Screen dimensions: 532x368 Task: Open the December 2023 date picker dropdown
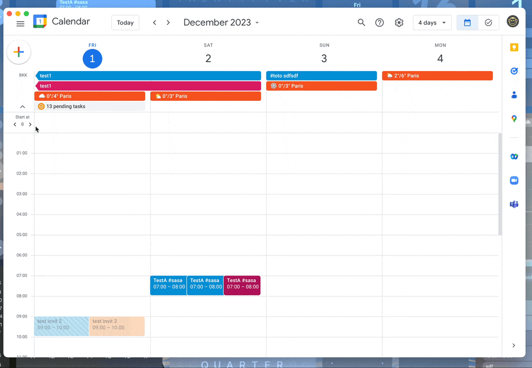221,23
